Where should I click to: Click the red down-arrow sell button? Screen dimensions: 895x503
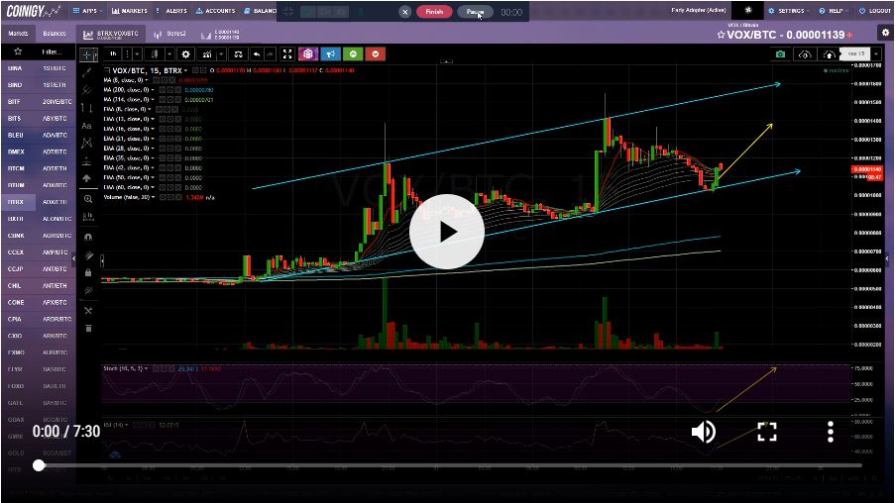(x=375, y=54)
